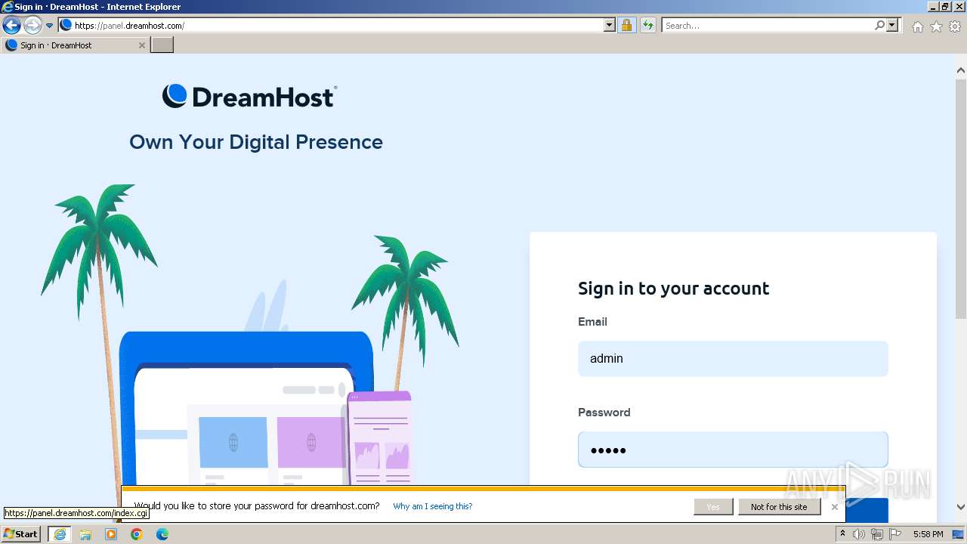Open the recent pages dropdown arrow
The image size is (967, 544).
tap(50, 26)
